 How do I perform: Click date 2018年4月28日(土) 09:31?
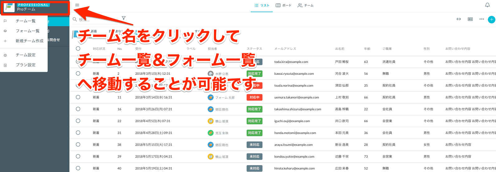tap(154, 133)
